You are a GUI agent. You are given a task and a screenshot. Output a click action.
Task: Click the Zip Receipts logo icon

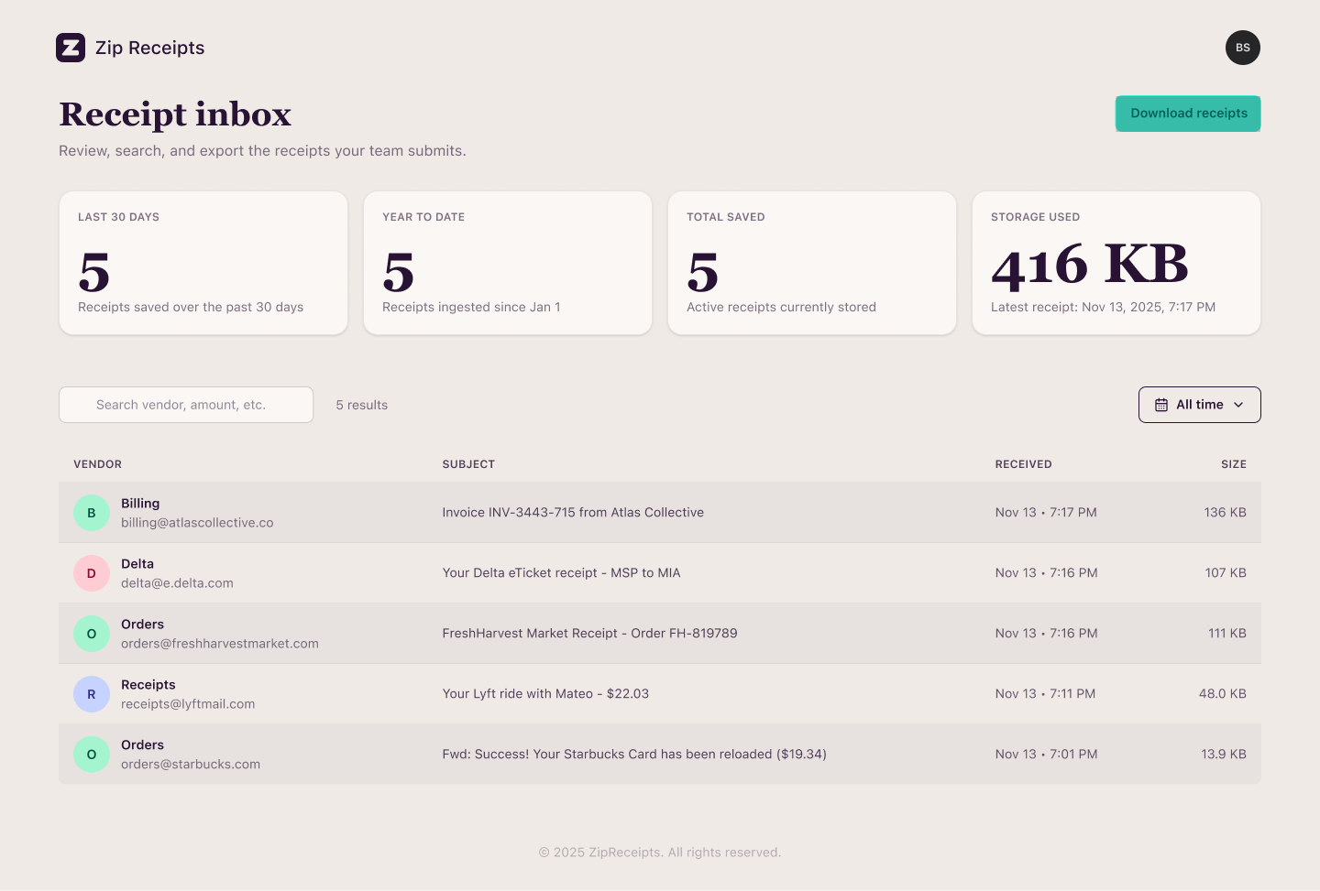click(71, 48)
